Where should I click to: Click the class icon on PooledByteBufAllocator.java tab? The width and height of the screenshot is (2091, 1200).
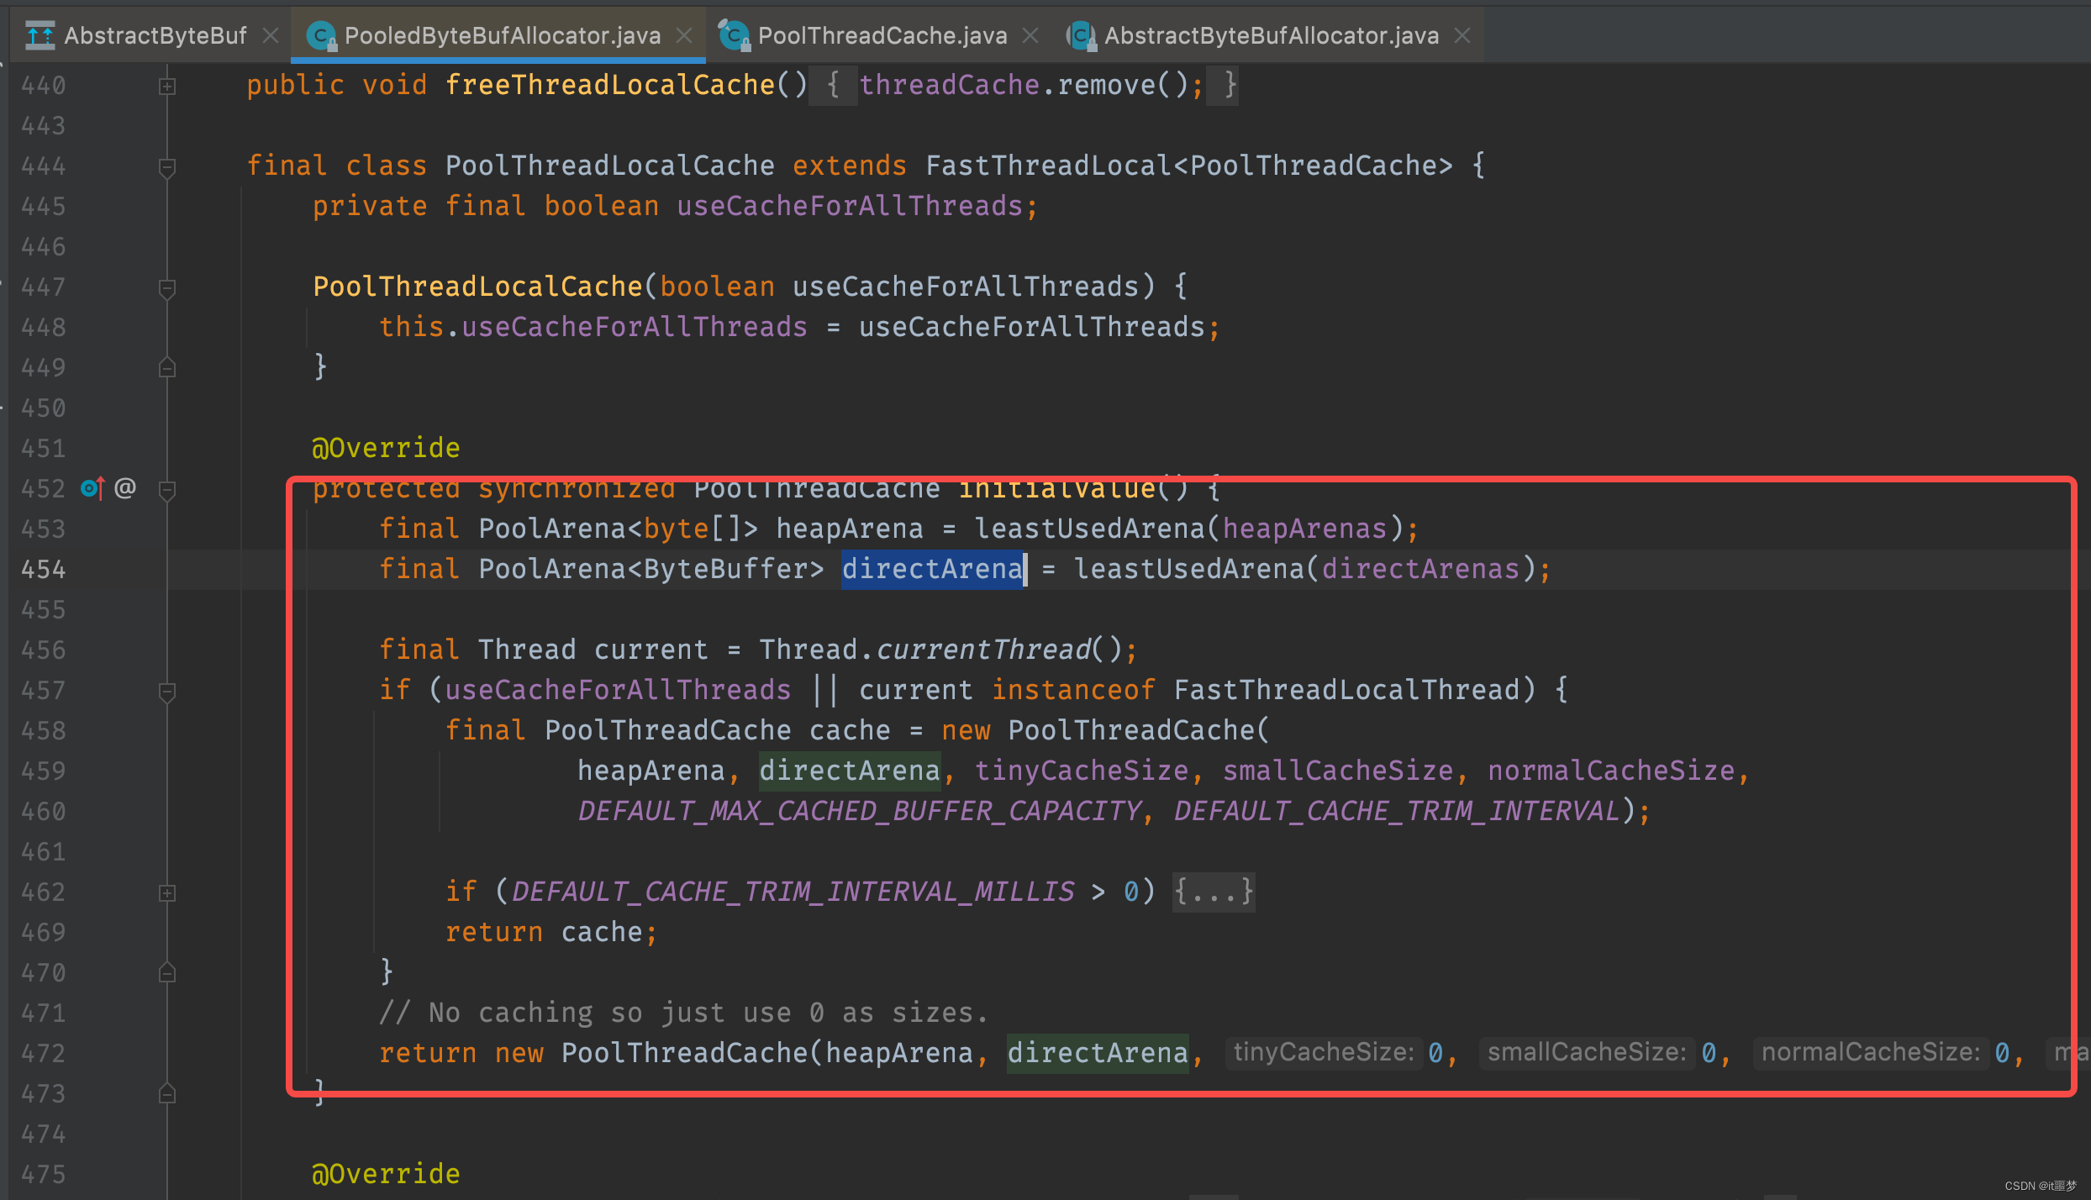click(321, 35)
